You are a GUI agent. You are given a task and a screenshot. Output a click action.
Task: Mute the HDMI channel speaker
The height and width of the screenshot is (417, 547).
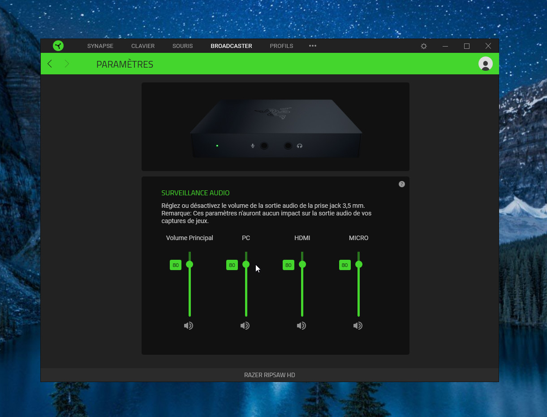pos(301,326)
